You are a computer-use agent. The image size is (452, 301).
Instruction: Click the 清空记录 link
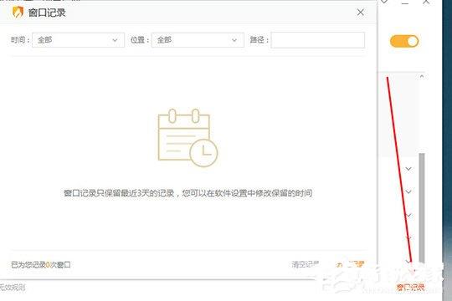(306, 264)
